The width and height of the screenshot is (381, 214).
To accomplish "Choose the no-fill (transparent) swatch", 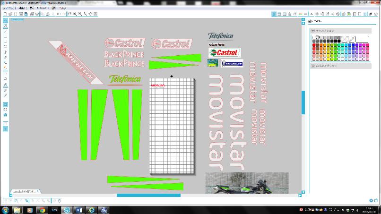I will pyautogui.click(x=345, y=39).
